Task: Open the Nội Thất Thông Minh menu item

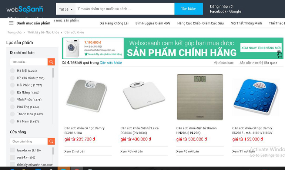Action: [x=246, y=23]
